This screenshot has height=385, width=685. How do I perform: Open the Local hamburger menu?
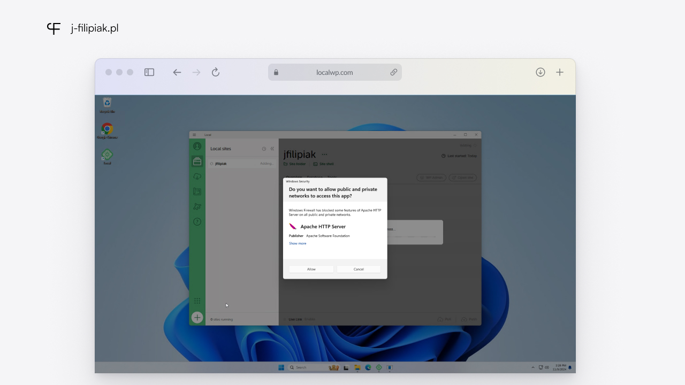(x=194, y=135)
